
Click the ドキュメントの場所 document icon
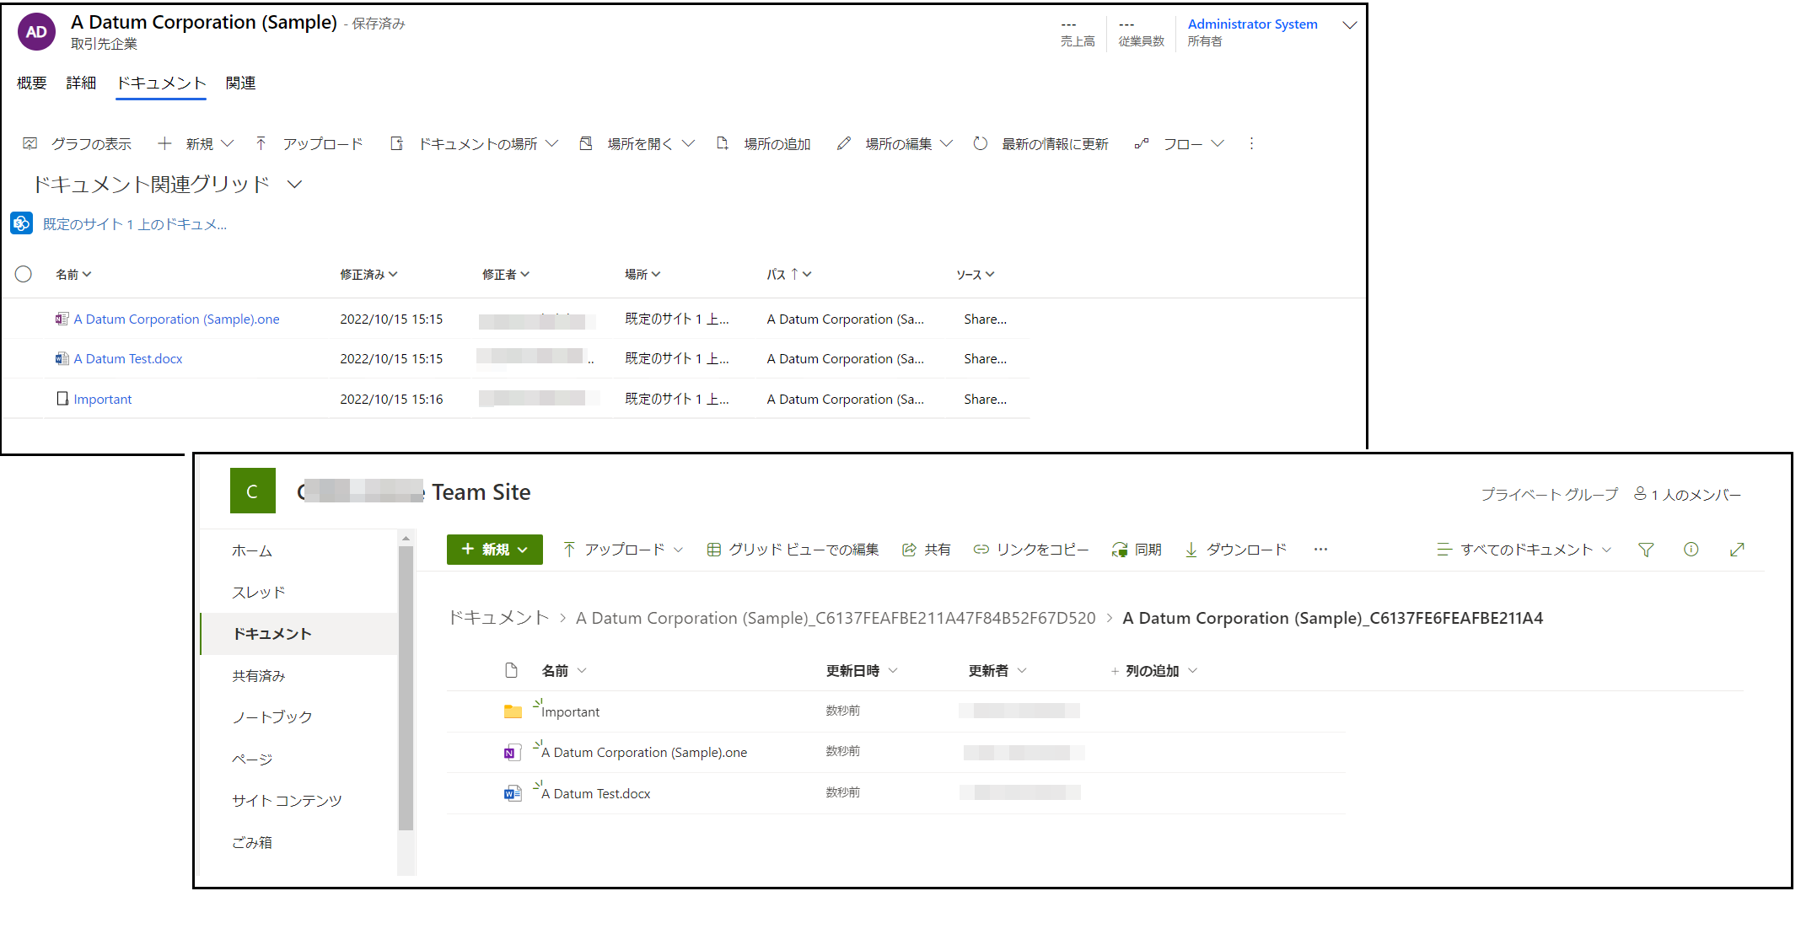click(396, 143)
